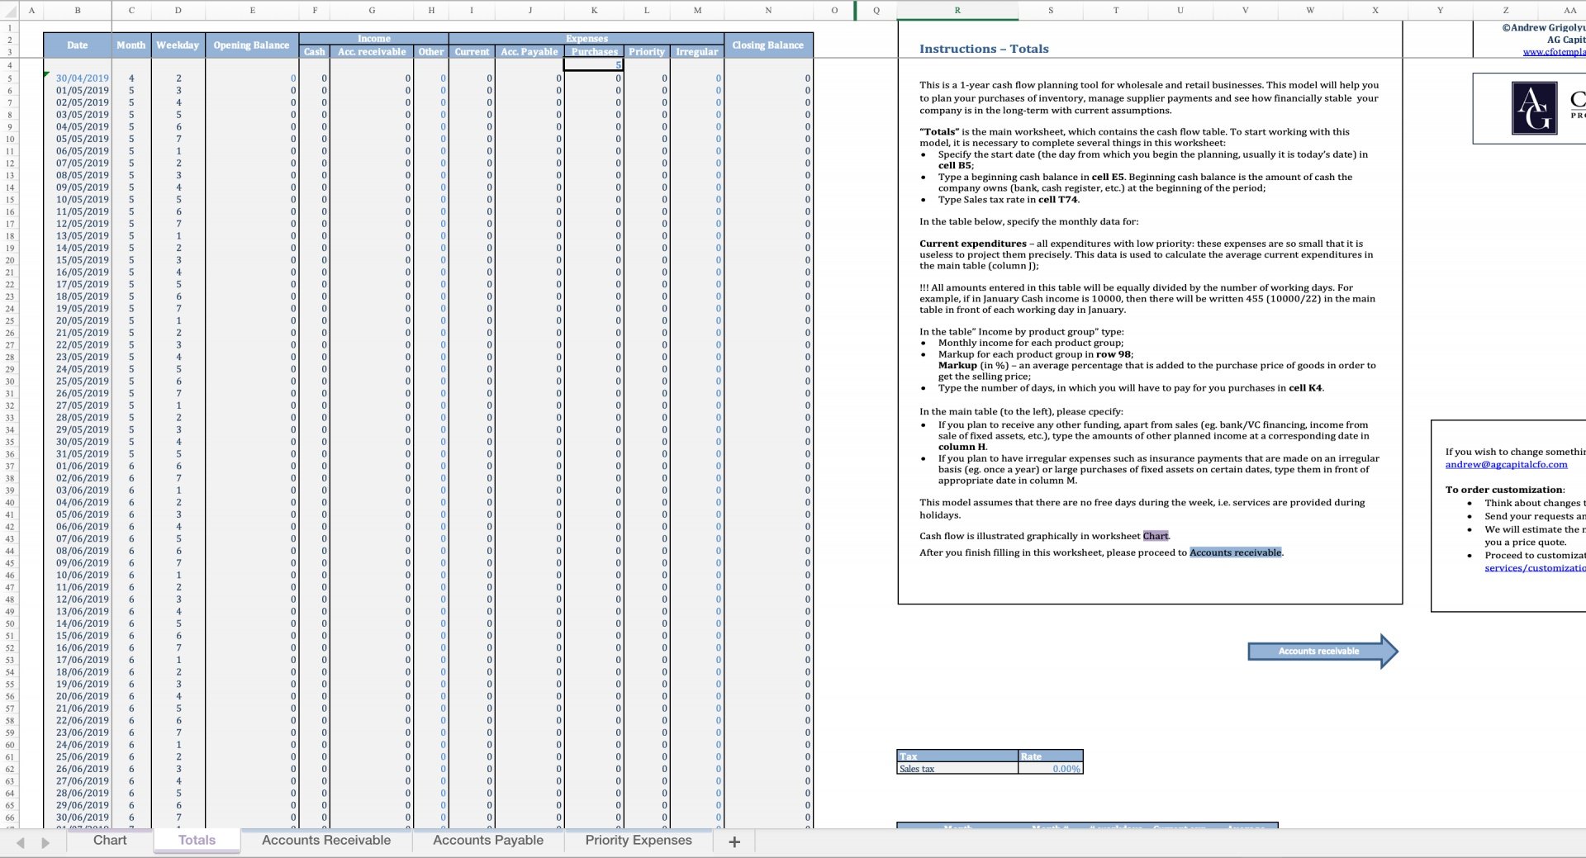Image resolution: width=1586 pixels, height=858 pixels.
Task: Click the To order customization heading
Action: pos(1504,490)
